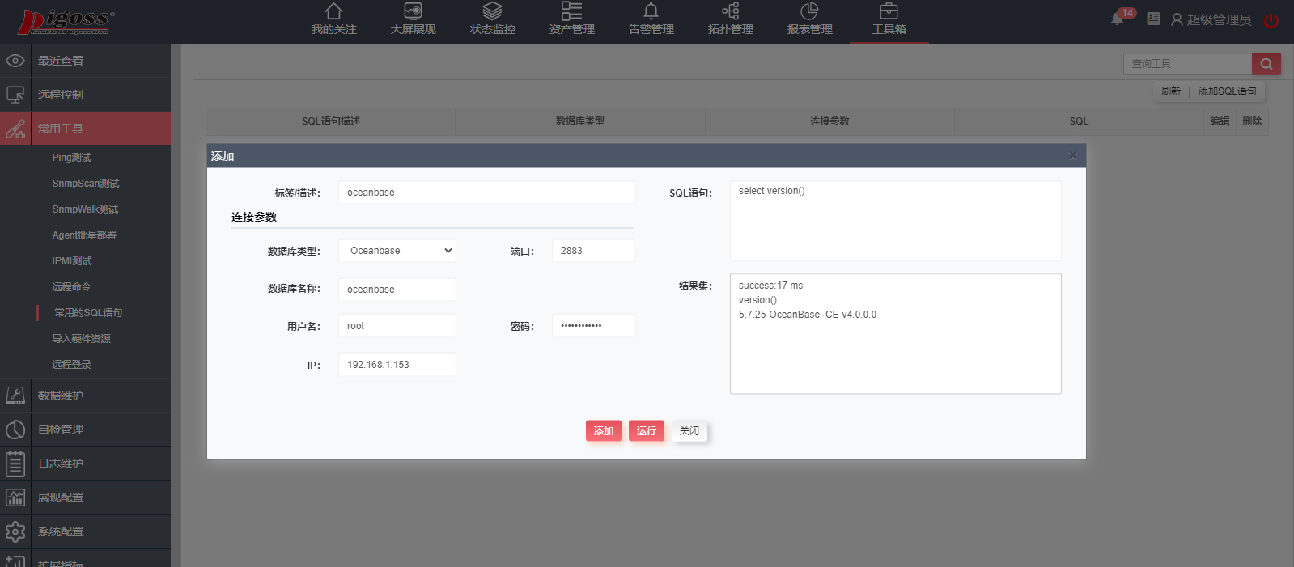
Task: Click the 编辑 column header
Action: tap(1220, 121)
